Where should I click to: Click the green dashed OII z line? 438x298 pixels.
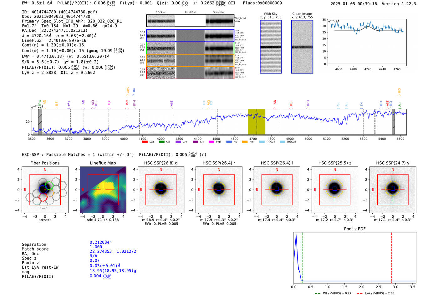[x=303, y=257]
